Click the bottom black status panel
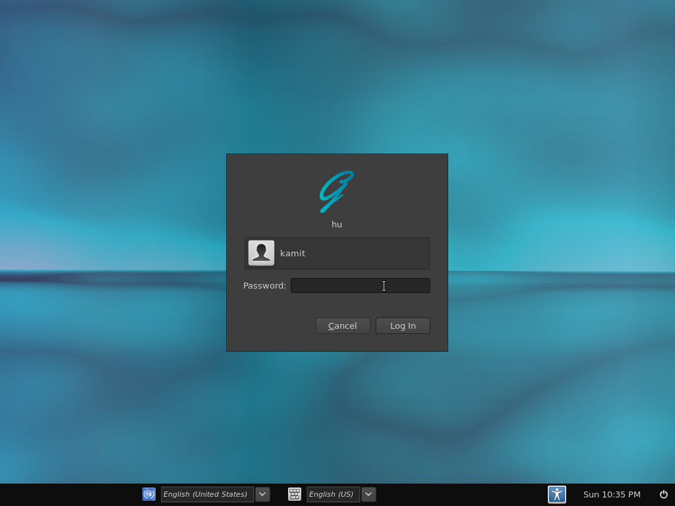 tap(461, 494)
